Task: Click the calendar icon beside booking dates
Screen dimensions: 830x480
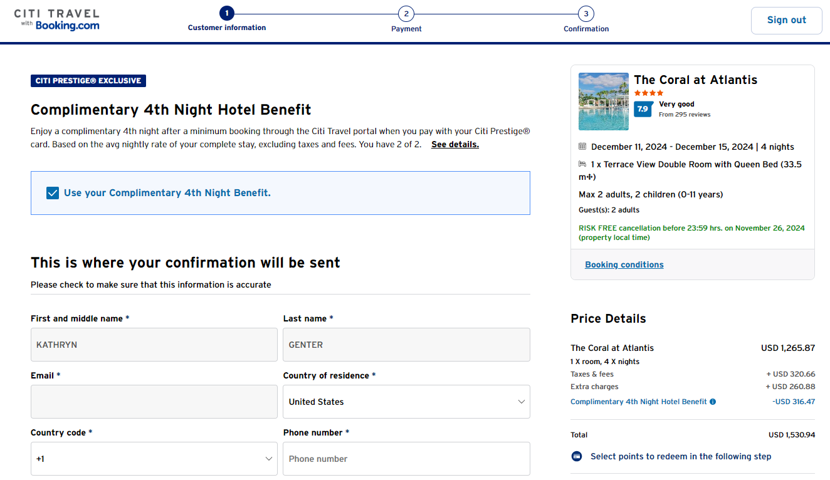Action: pos(582,146)
